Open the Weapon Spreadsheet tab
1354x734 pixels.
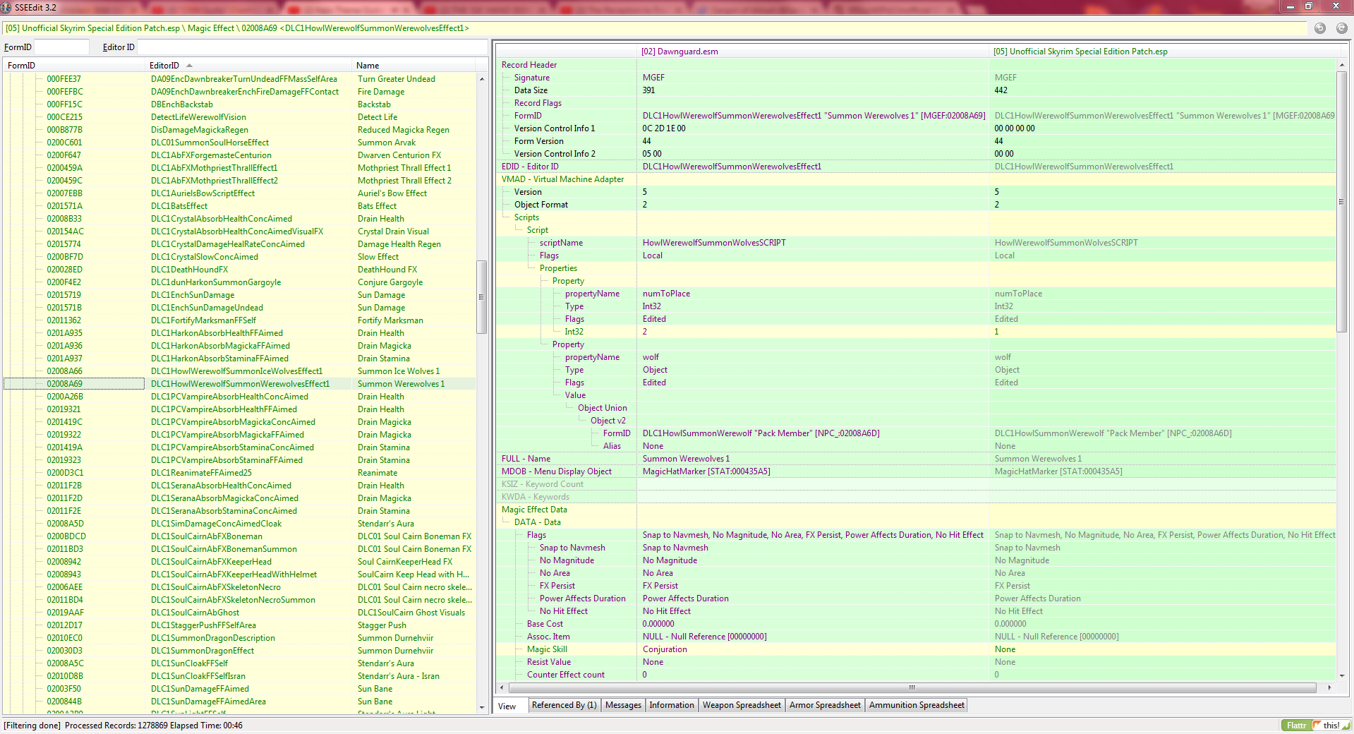pos(741,705)
